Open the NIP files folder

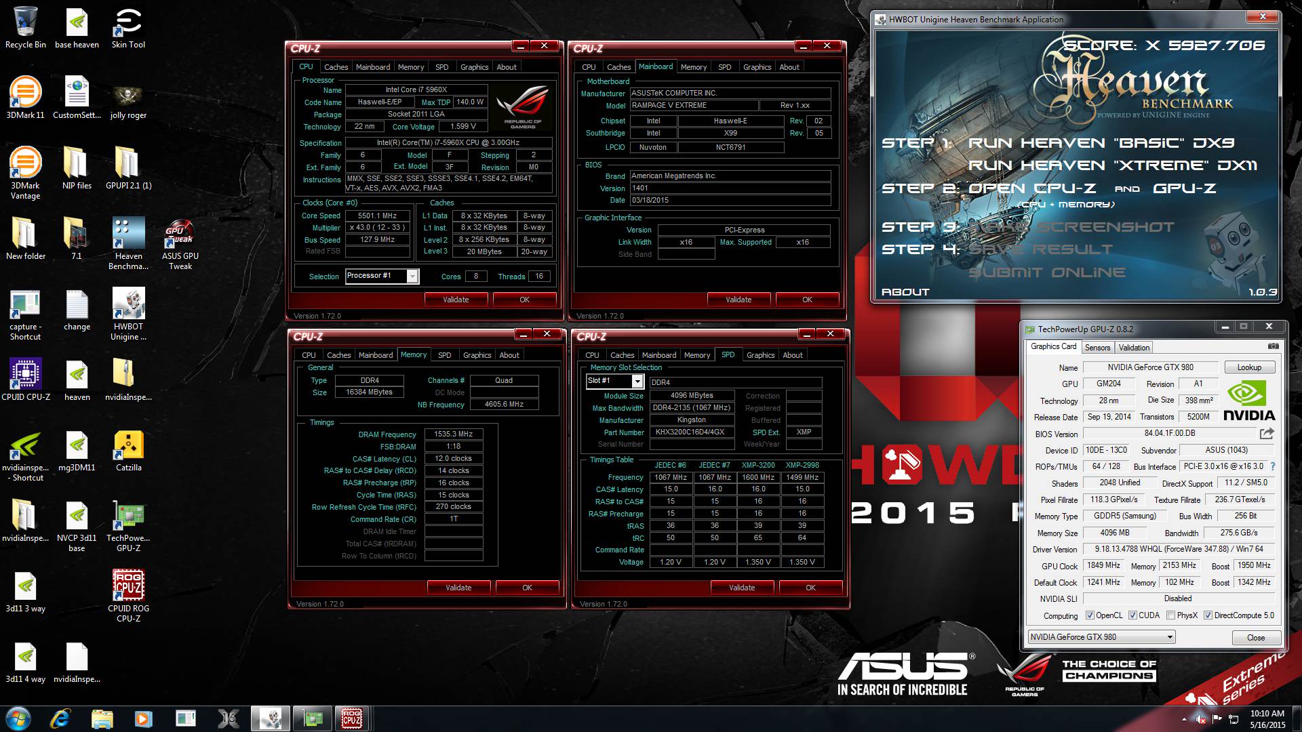(77, 169)
